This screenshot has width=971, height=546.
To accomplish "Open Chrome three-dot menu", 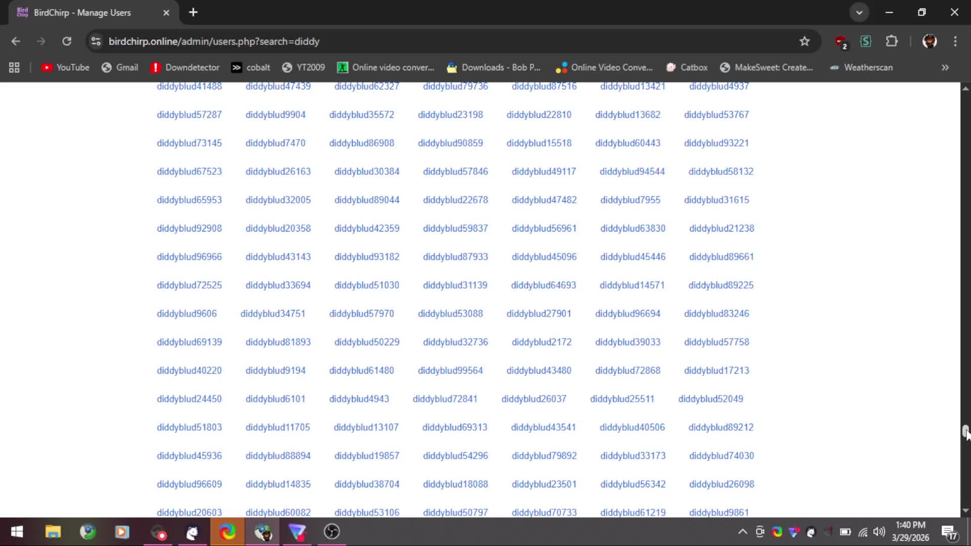I will [955, 41].
